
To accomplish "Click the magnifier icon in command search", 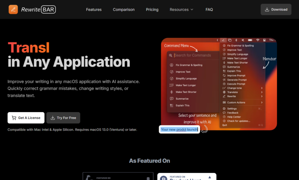I will point(170,55).
